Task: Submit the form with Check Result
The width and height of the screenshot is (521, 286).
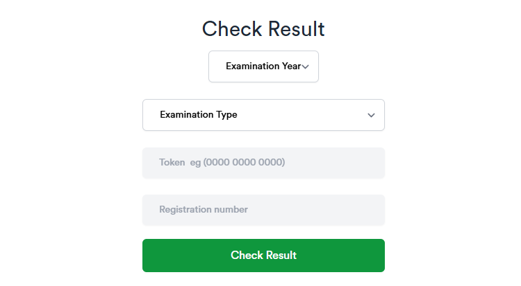Action: point(263,256)
